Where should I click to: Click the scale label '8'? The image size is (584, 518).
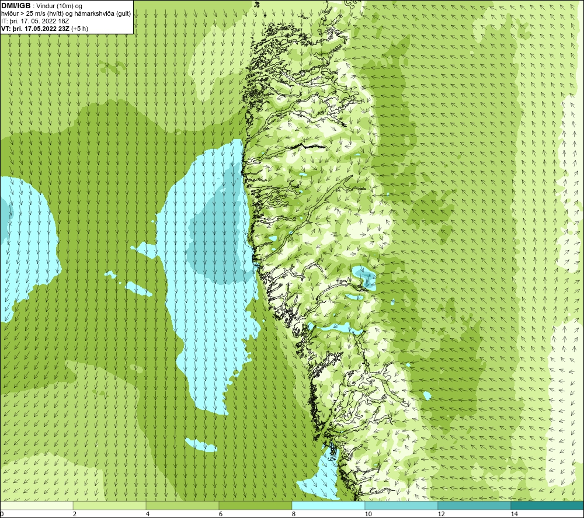coord(294,514)
